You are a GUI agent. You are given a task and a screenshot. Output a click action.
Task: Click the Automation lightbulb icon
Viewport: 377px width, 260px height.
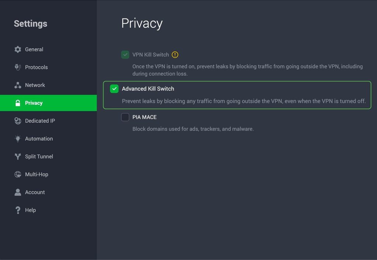pos(18,139)
